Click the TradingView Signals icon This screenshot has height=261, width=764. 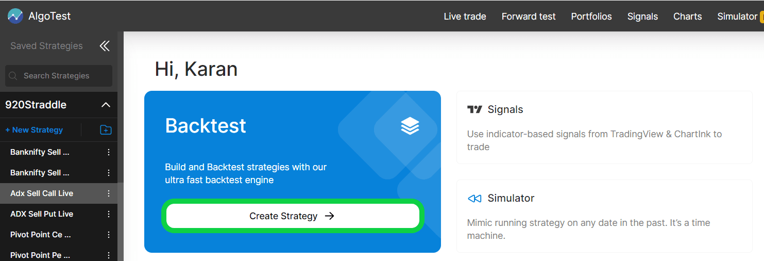pyautogui.click(x=474, y=109)
